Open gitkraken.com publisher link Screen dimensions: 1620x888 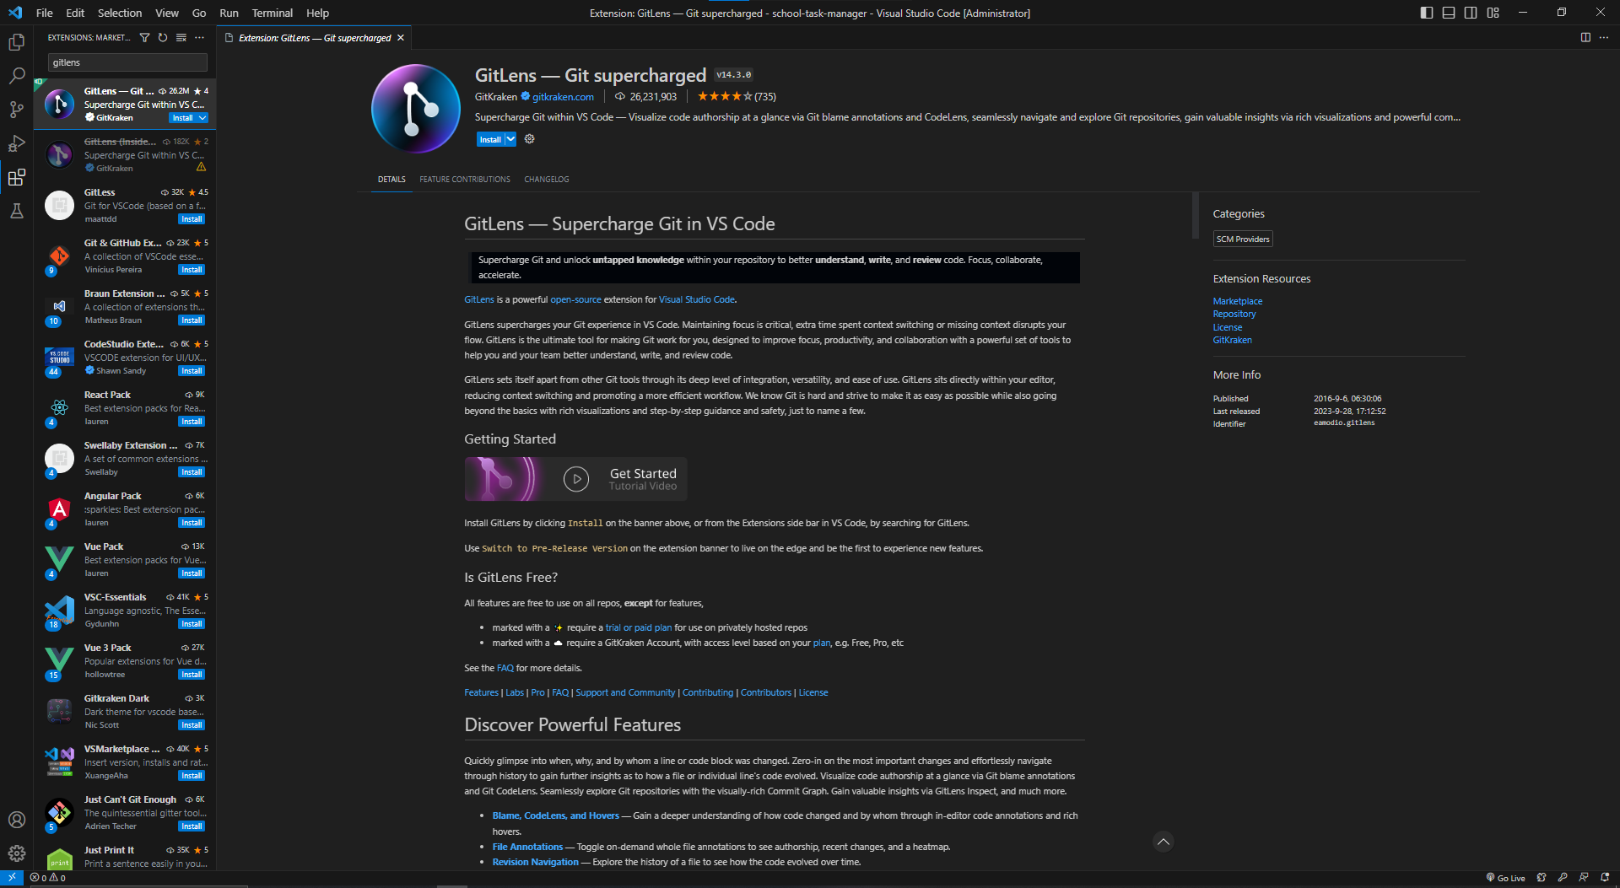[563, 97]
